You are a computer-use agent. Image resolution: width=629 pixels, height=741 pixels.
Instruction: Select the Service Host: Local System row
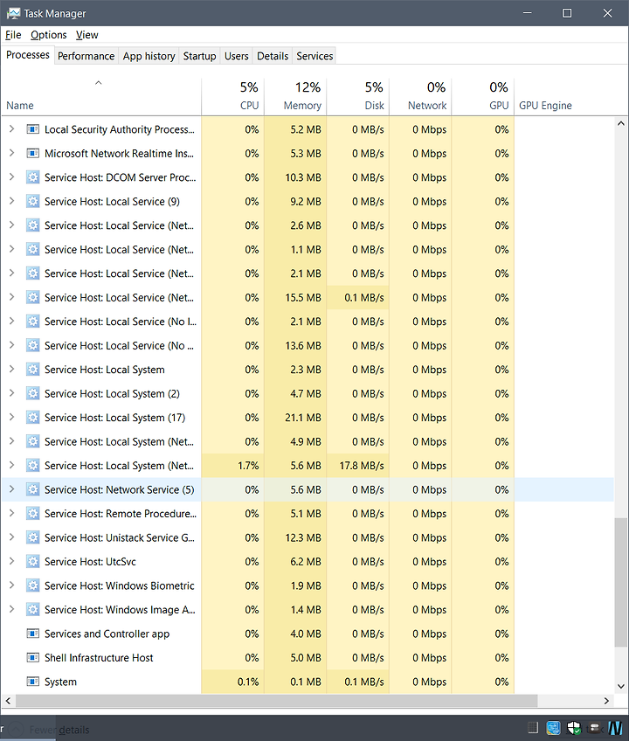click(x=308, y=369)
